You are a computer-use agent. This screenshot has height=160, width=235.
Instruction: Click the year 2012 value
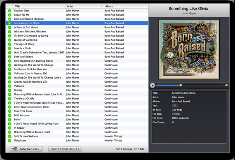(x=175, y=105)
